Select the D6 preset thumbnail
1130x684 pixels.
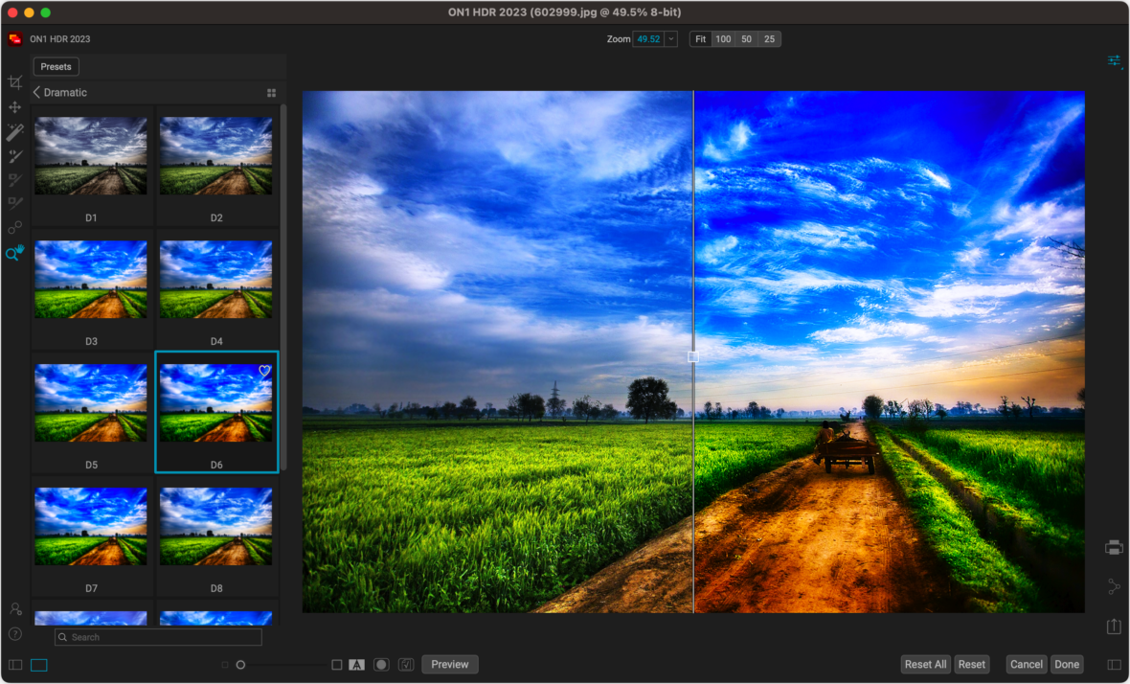pyautogui.click(x=216, y=403)
